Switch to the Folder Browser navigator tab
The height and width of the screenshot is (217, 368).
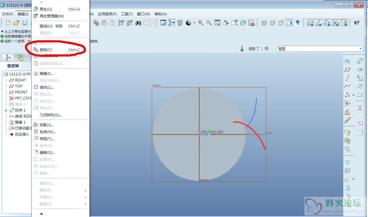tap(20, 57)
